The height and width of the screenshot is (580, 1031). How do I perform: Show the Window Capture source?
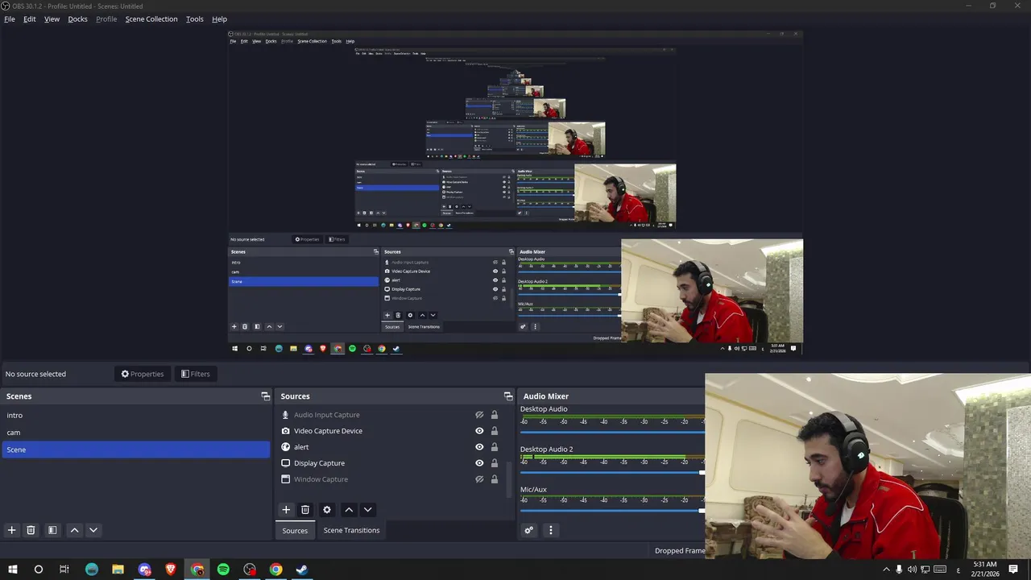click(x=479, y=479)
